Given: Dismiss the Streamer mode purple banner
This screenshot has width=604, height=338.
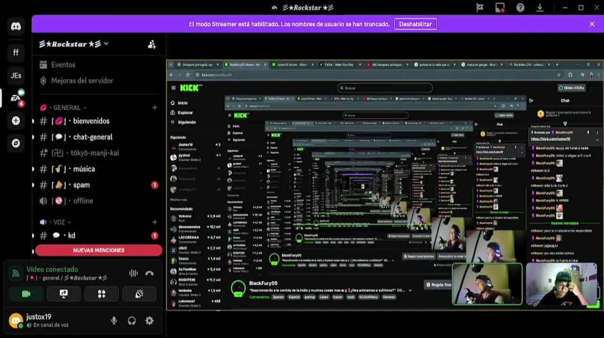Looking at the screenshot, I should (x=592, y=24).
